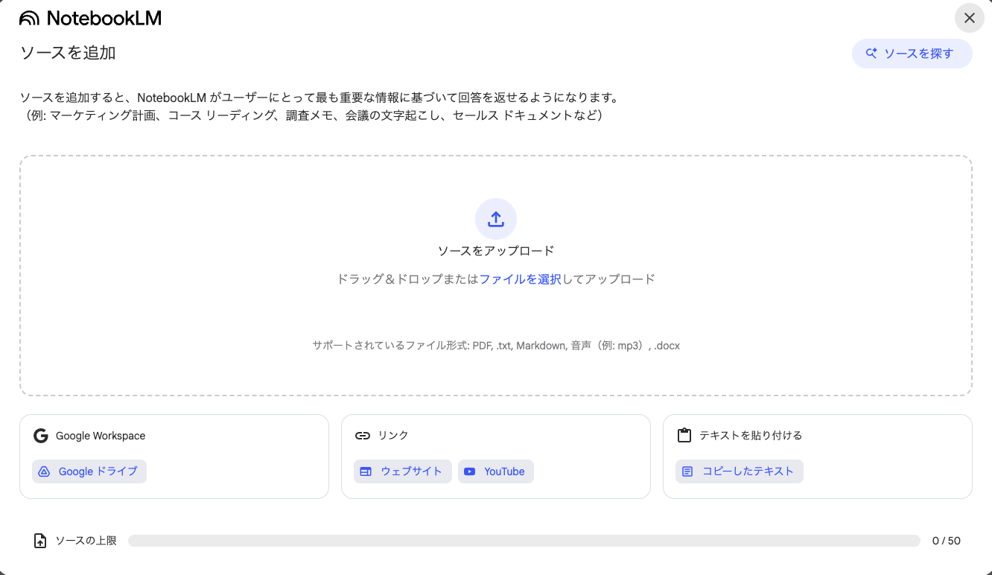Click the document icon beside ソースの上限
992x575 pixels.
pyautogui.click(x=40, y=540)
